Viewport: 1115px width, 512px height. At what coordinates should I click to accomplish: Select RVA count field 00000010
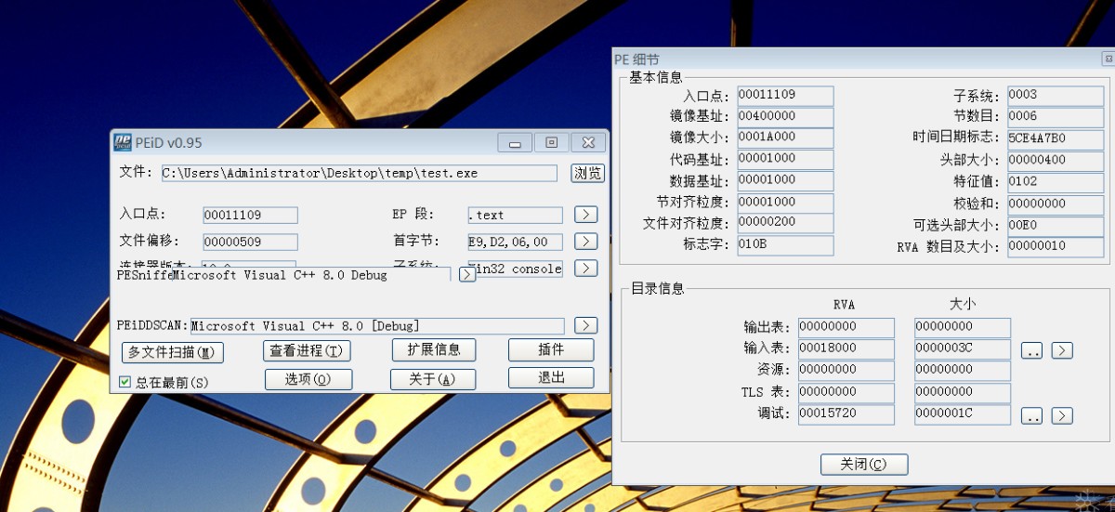(x=1056, y=247)
